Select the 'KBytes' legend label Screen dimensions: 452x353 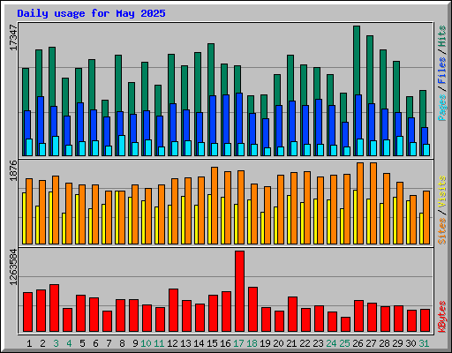(x=441, y=317)
